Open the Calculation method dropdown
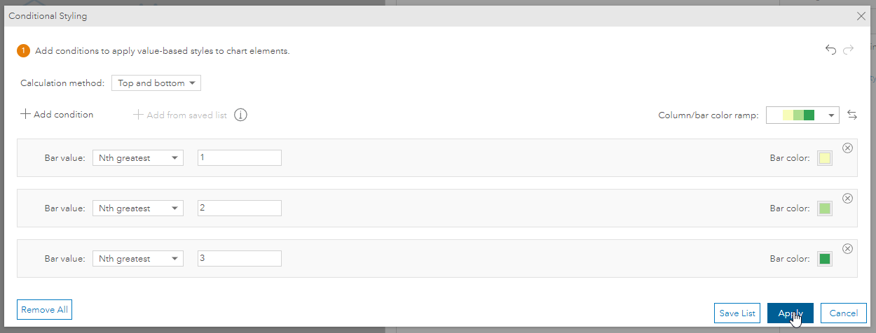This screenshot has width=876, height=333. (x=156, y=83)
